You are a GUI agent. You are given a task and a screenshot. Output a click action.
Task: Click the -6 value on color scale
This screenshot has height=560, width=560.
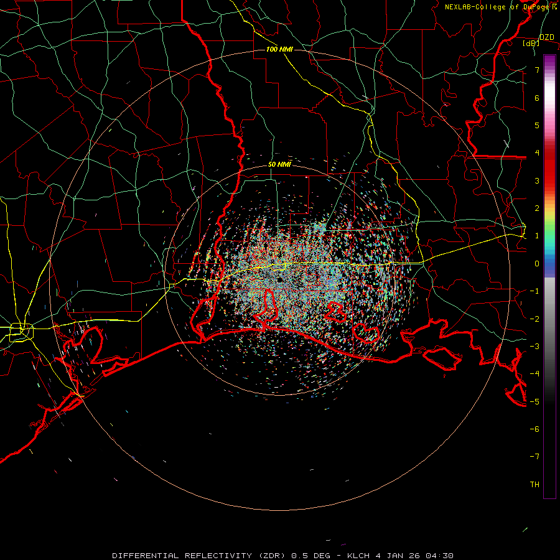534,429
